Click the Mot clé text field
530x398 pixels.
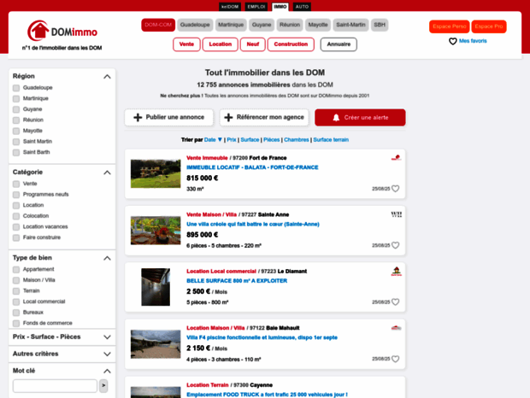(55, 385)
